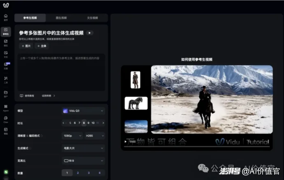The image size is (284, 180).
Task: Open the 16:9 aspect ratio dropdown
Action: pos(83,161)
